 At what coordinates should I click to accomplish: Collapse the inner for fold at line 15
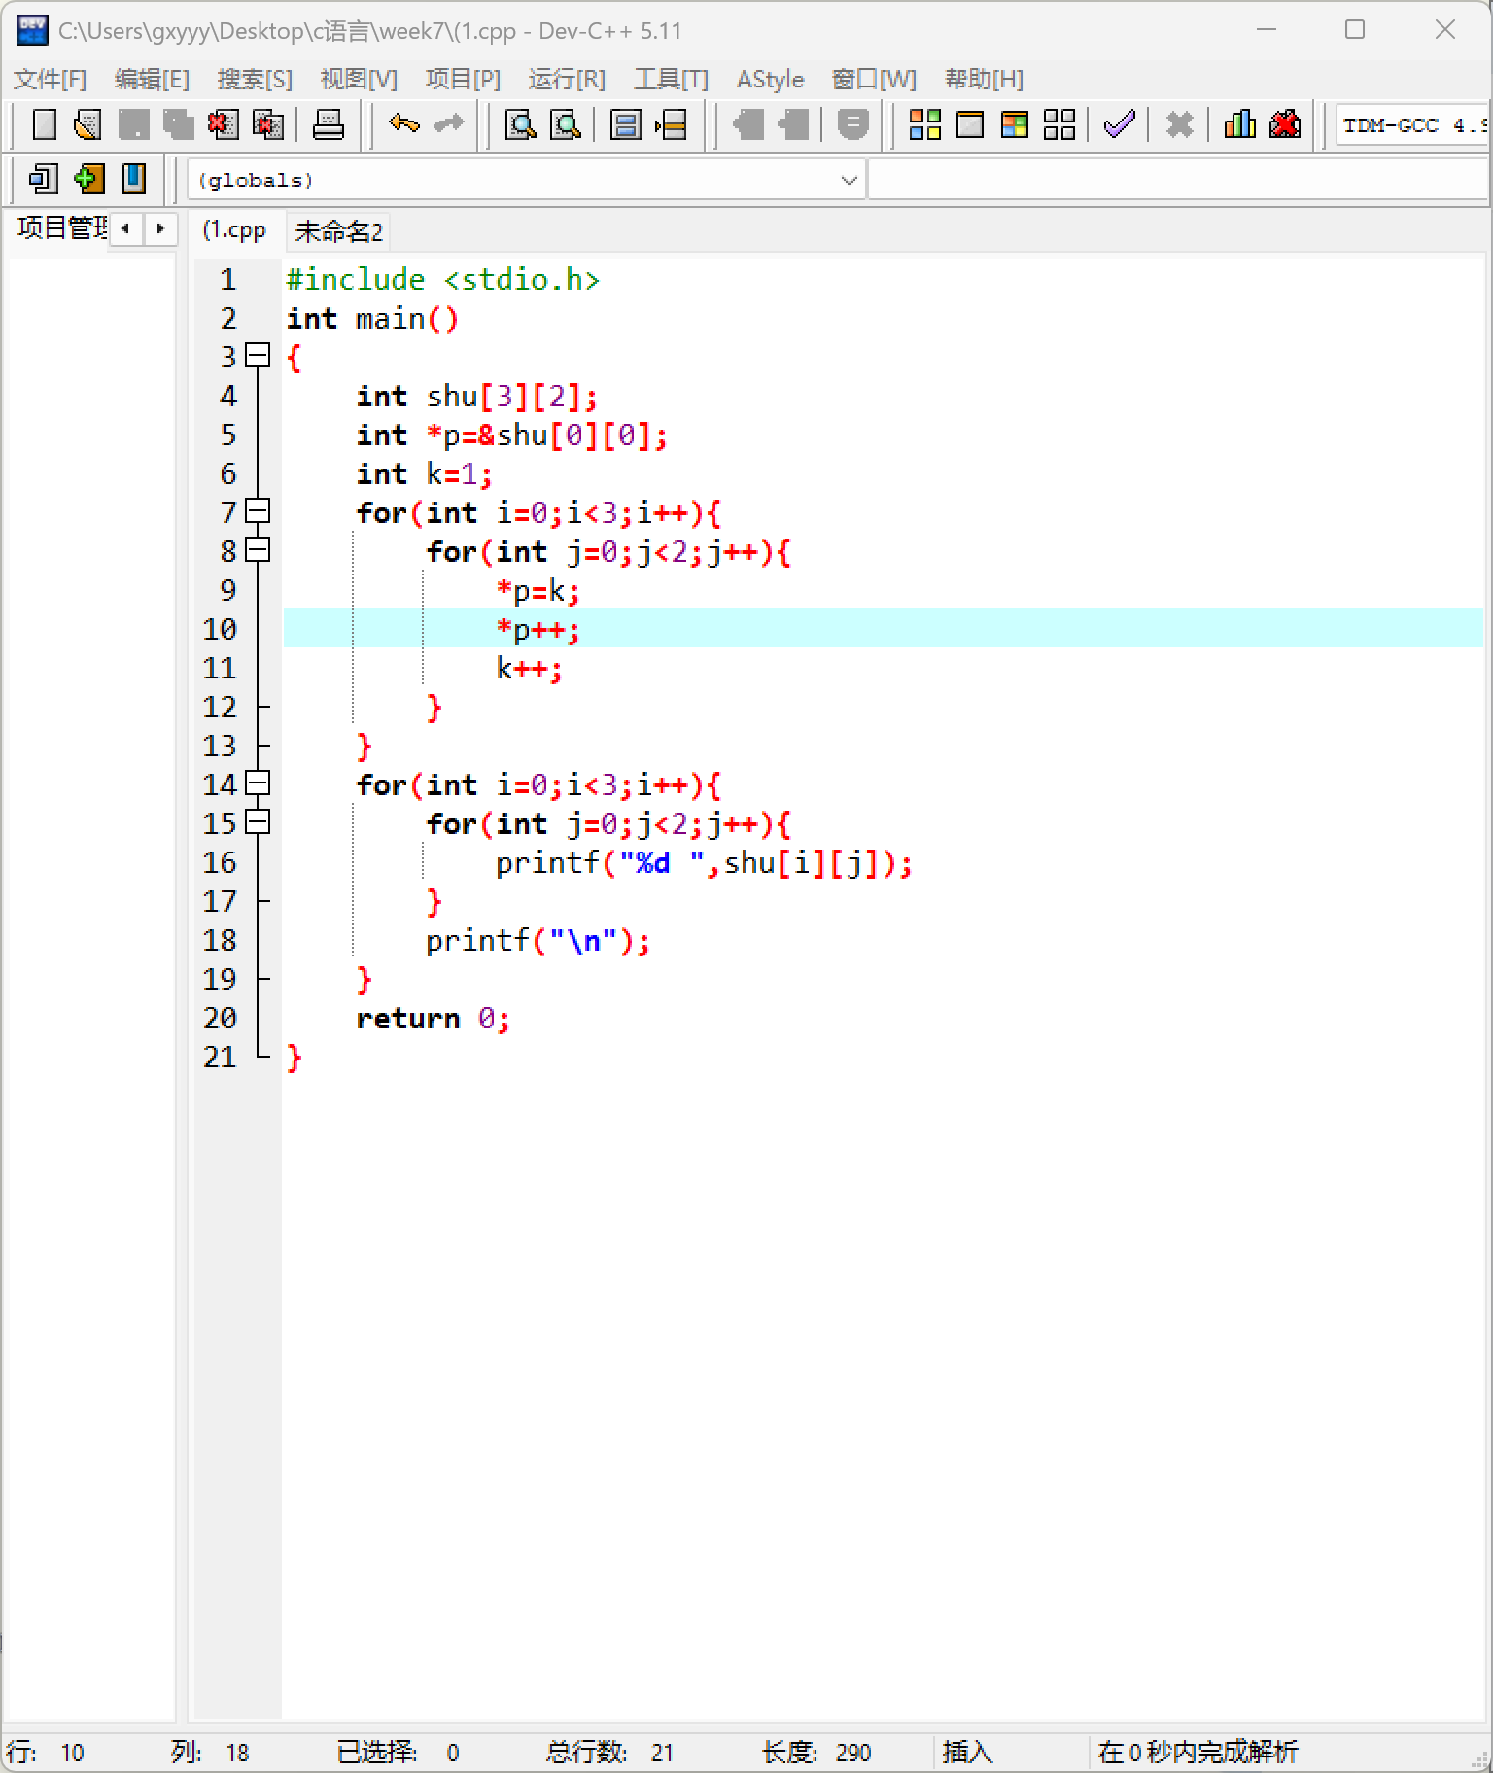click(x=258, y=822)
